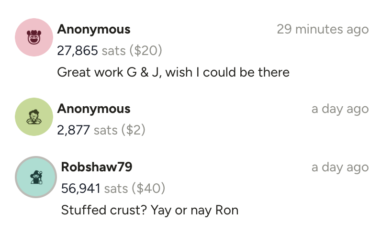Click the "sats" label after 27,865
This screenshot has width=381, height=246.
(x=115, y=50)
